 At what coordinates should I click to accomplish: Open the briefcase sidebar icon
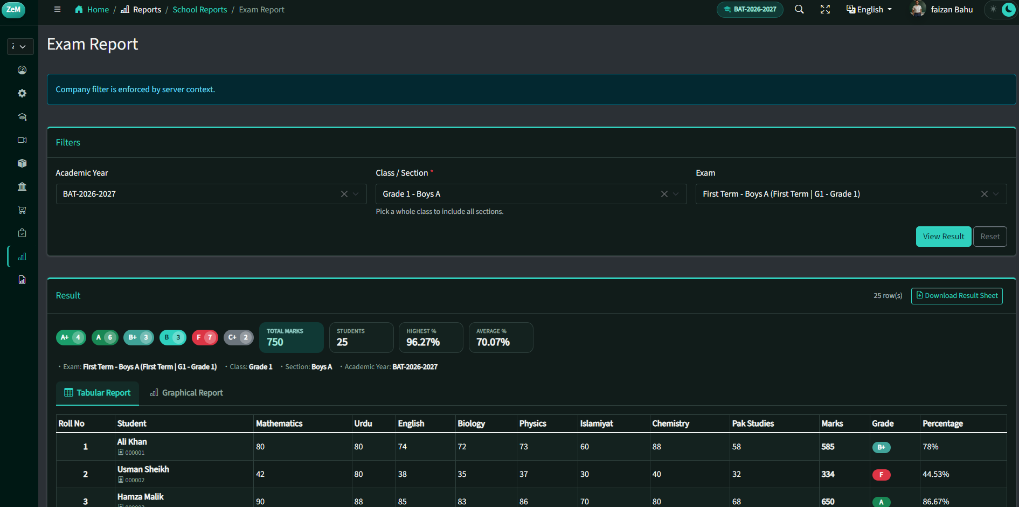(x=22, y=233)
